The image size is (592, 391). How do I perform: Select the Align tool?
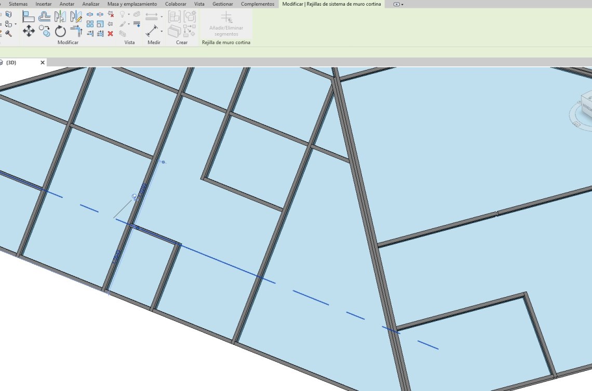29,17
